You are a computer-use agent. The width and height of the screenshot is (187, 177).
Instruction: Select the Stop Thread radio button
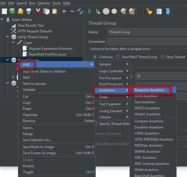[x=162, y=57]
